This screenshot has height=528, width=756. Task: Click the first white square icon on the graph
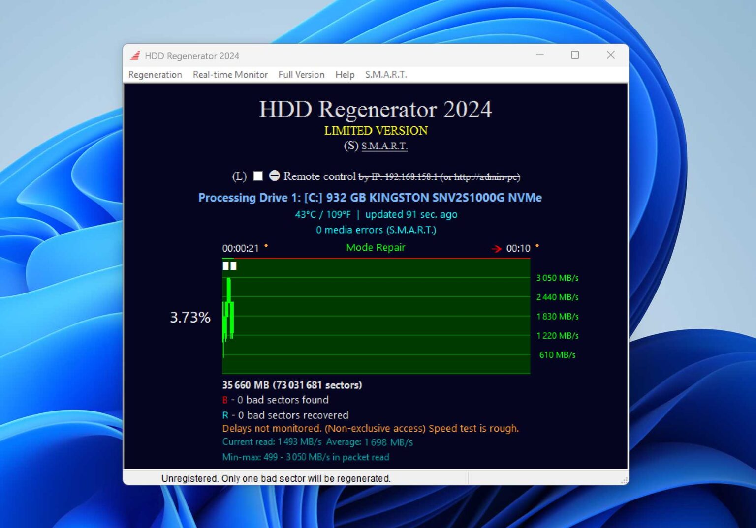[226, 266]
